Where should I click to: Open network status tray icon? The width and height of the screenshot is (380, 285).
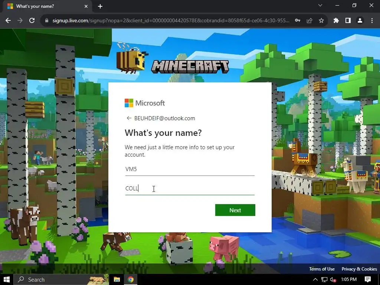click(324, 280)
